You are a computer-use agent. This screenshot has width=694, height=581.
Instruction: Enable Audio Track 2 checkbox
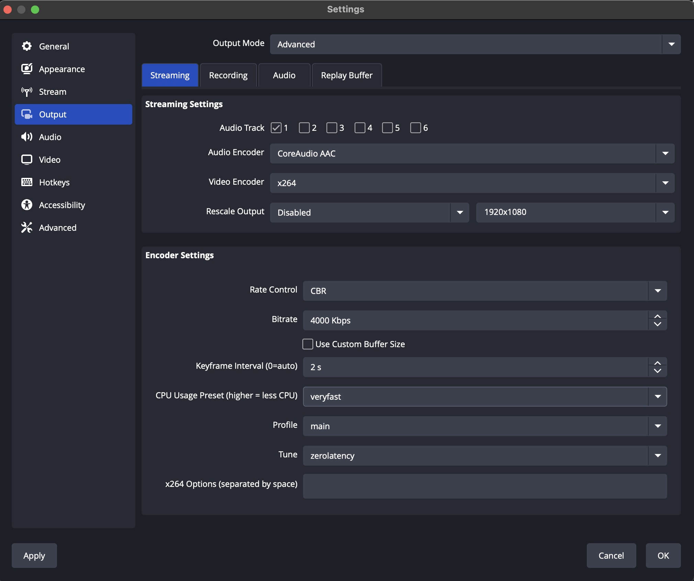304,128
